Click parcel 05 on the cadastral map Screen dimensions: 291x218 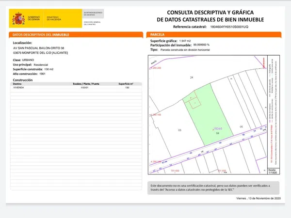pyautogui.click(x=241, y=126)
